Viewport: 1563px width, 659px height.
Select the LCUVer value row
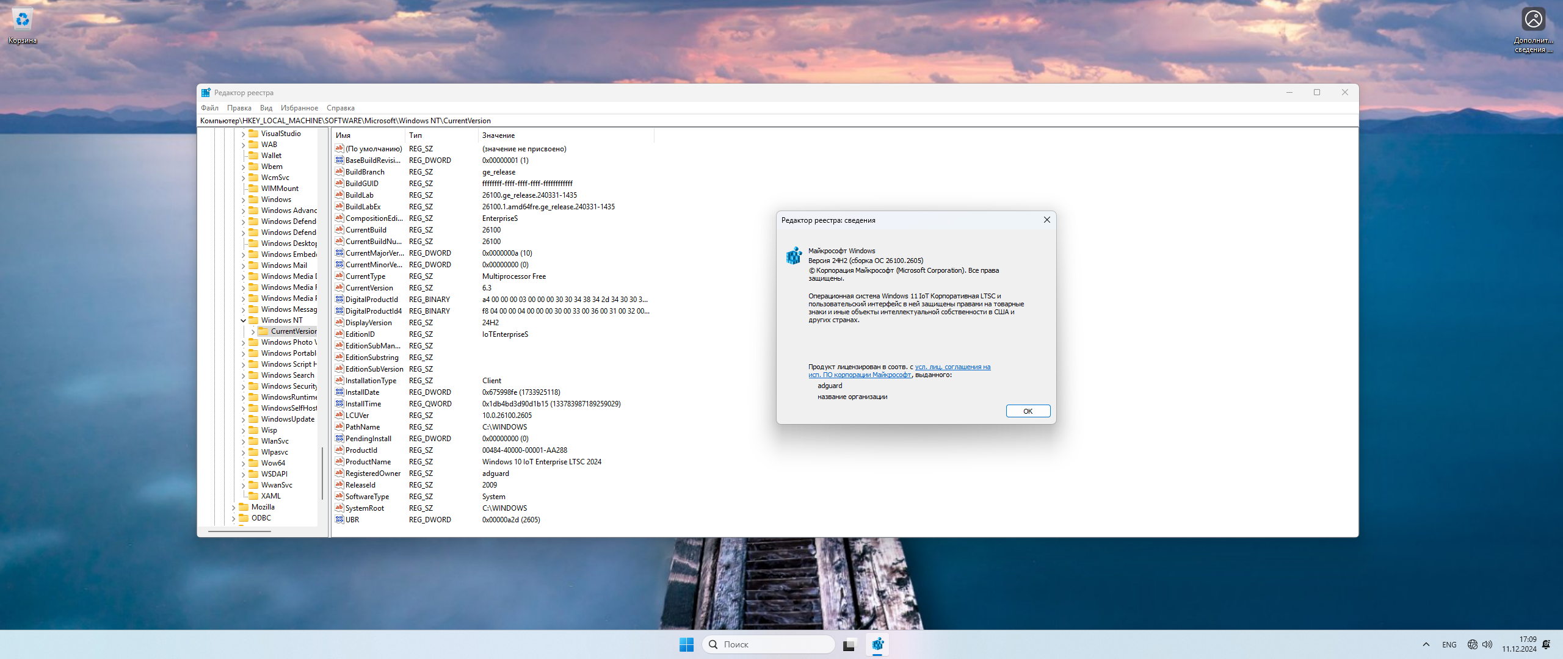tap(492, 416)
